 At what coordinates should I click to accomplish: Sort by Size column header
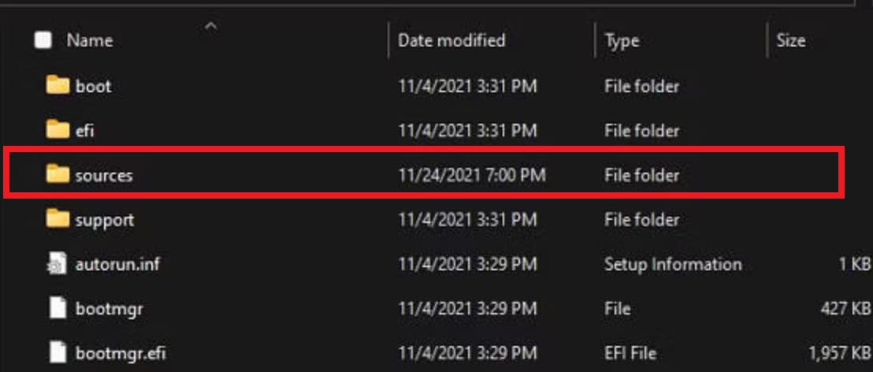790,40
